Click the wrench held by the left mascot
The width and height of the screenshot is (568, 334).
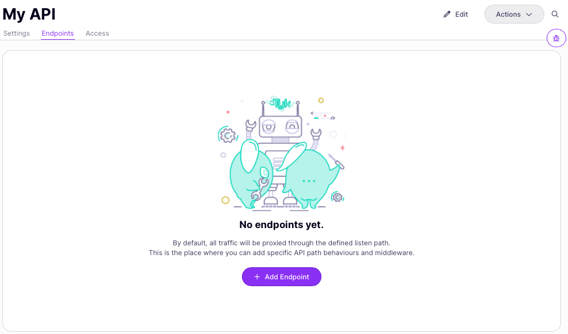260,187
